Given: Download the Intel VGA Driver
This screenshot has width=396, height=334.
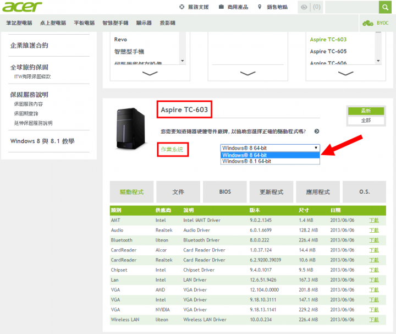Looking at the screenshot, I should click(x=374, y=300).
